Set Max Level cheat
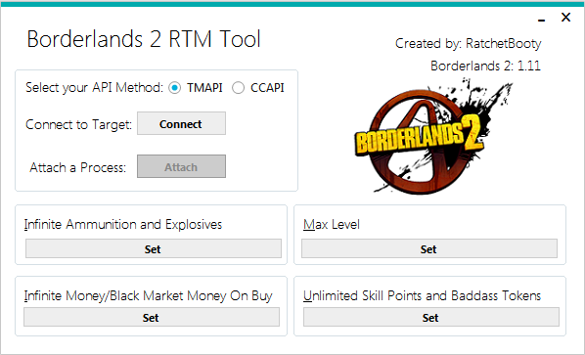The height and width of the screenshot is (355, 585). click(429, 248)
